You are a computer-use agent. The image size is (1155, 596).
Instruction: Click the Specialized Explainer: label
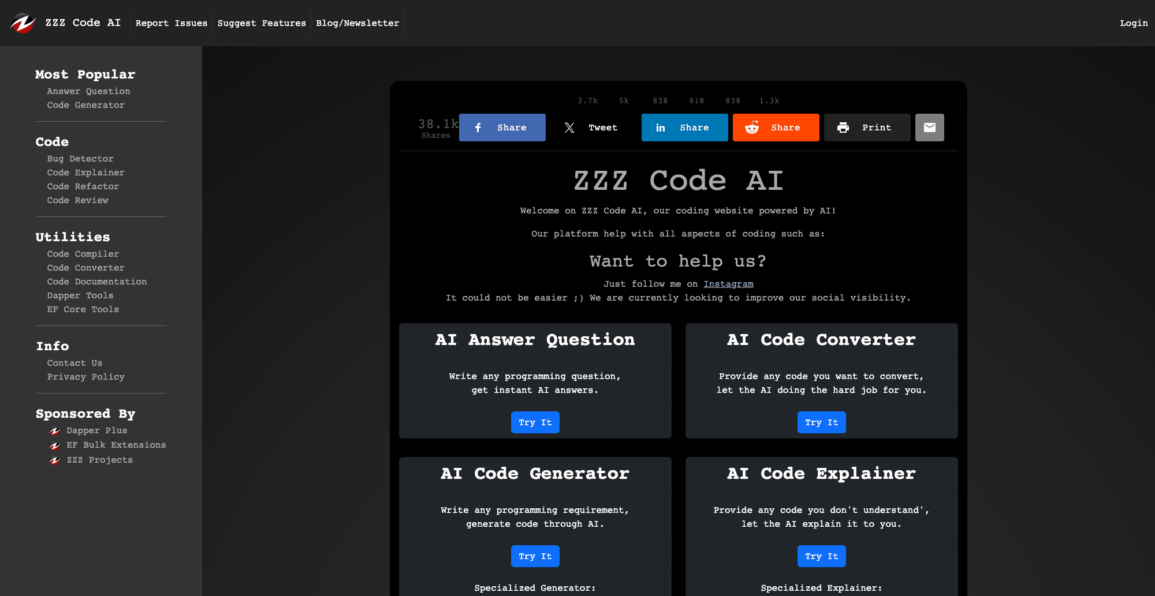click(822, 588)
